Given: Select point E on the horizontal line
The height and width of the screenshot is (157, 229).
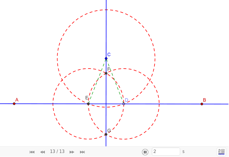Looking at the screenshot, I should [x=88, y=104].
